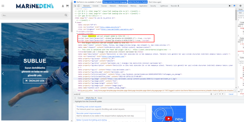244x122 pixels.
Task: Toggle the device toolbar icon
Action: (79, 6)
